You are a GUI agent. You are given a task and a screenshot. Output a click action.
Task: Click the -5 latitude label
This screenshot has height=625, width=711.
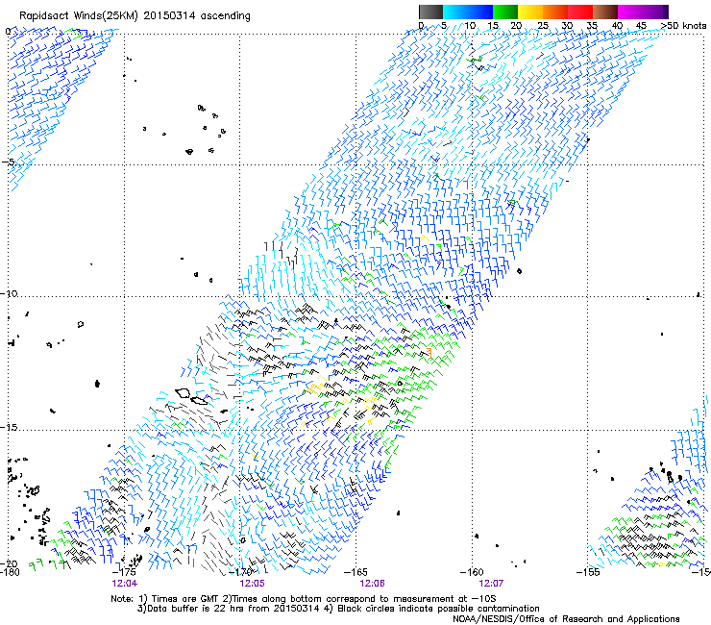pyautogui.click(x=9, y=162)
